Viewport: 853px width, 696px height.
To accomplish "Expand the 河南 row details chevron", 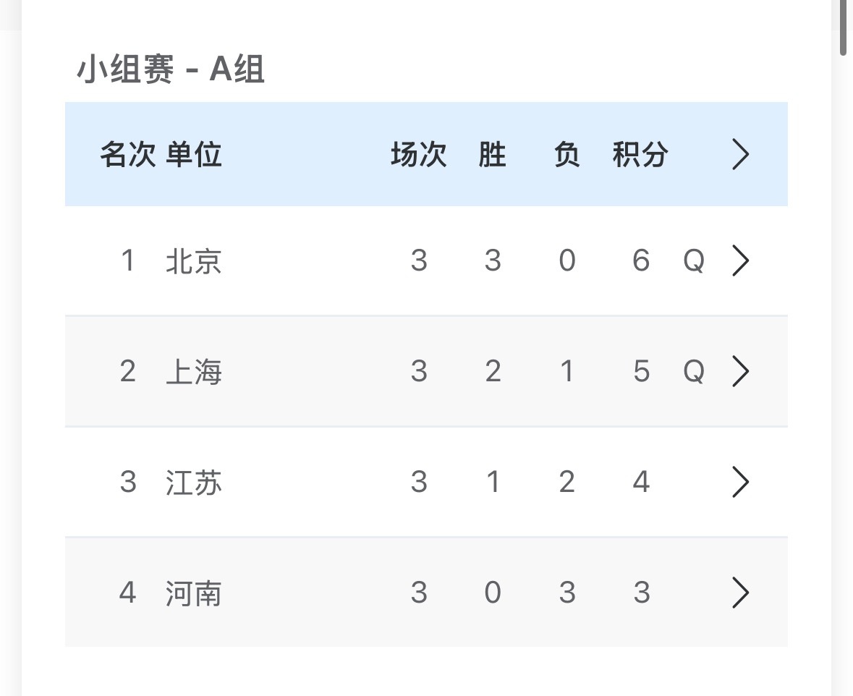I will coord(739,593).
